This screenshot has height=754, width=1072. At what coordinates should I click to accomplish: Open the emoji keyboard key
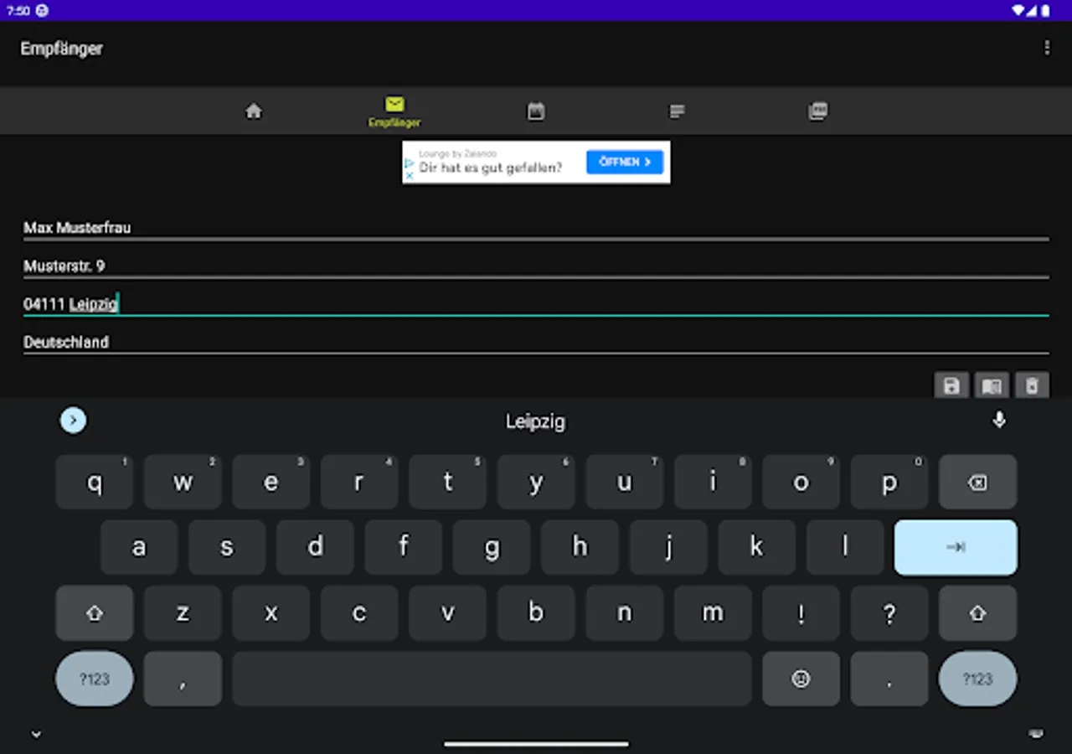pos(801,679)
